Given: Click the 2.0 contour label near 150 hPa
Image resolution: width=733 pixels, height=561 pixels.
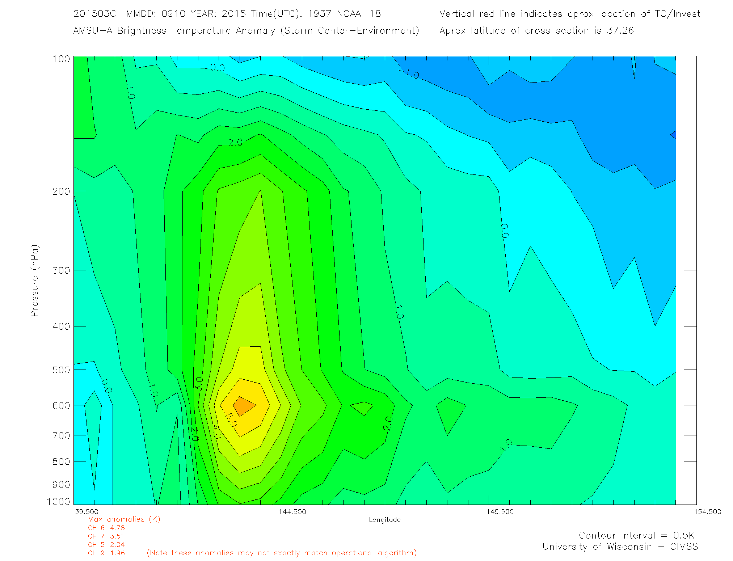Looking at the screenshot, I should (x=235, y=143).
